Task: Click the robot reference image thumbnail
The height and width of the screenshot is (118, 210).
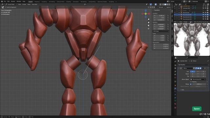Action: (192, 40)
